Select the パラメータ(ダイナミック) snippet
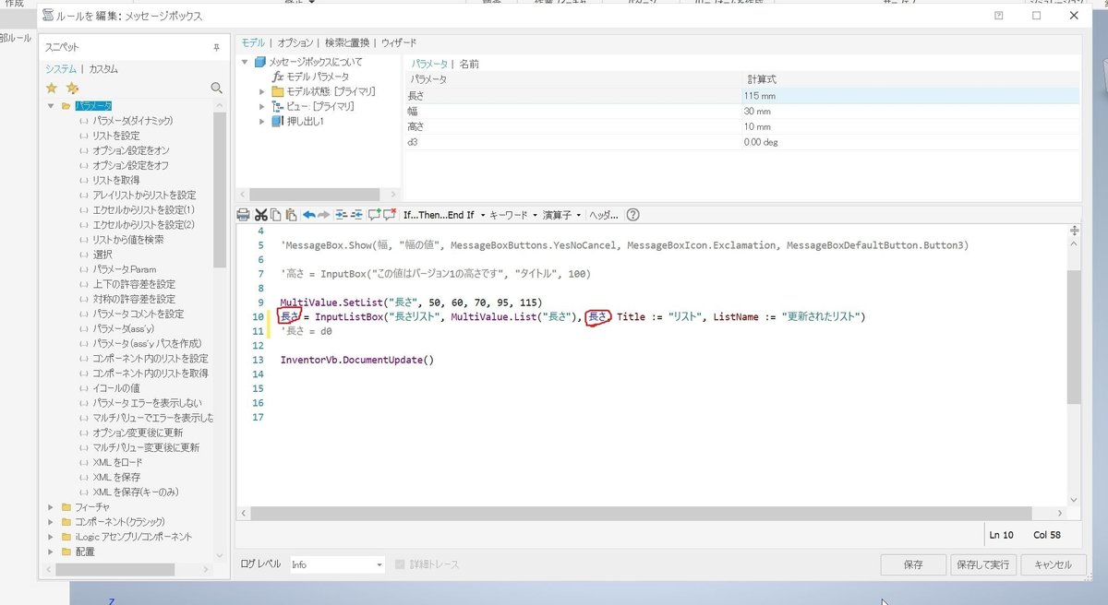Image resolution: width=1108 pixels, height=605 pixels. pos(133,121)
